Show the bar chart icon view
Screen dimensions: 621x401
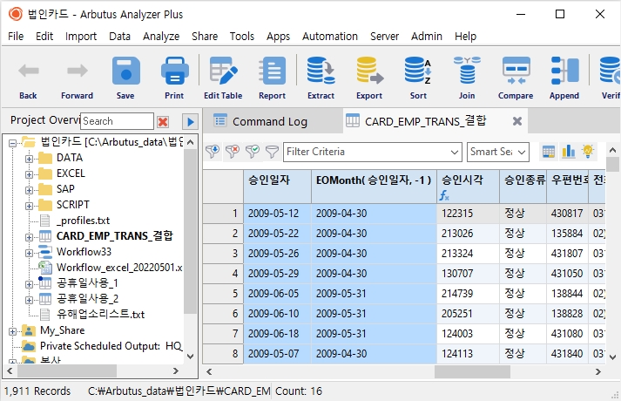pyautogui.click(x=569, y=152)
